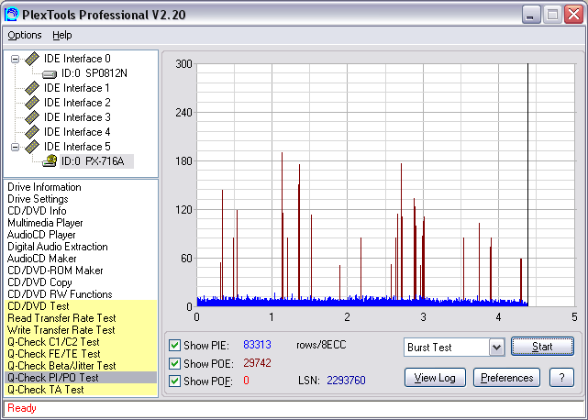Select IDE Interface 1 label in tree
The width and height of the screenshot is (588, 420).
[77, 88]
